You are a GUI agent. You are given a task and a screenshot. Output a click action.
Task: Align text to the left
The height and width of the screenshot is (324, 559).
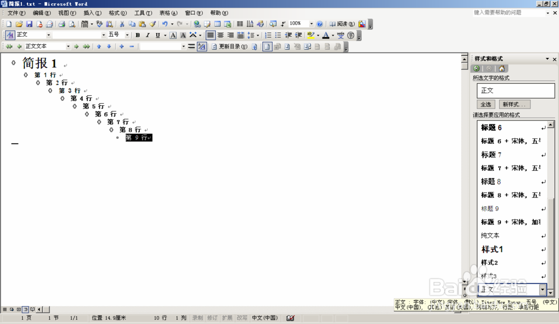[x=210, y=35]
